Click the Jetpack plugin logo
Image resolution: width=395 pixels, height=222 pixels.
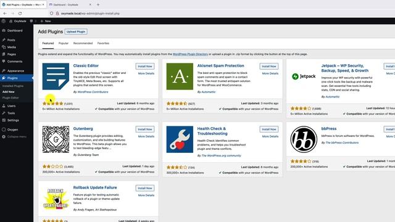click(x=304, y=76)
